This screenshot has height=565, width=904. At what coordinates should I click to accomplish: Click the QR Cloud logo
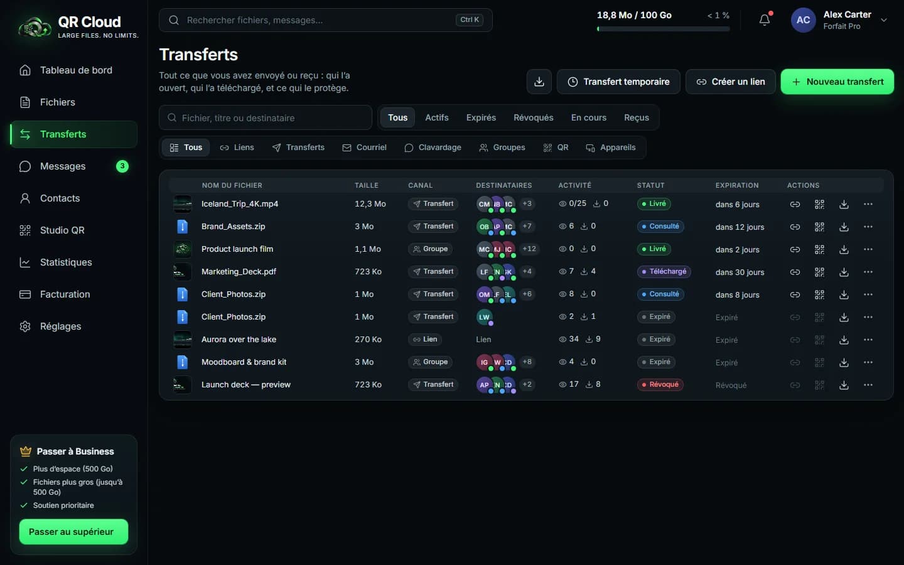78,27
